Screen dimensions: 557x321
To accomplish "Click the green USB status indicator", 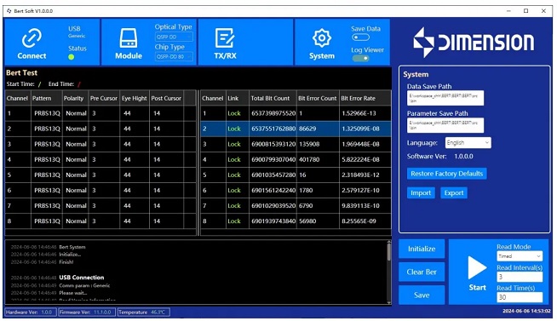I will pyautogui.click(x=71, y=57).
